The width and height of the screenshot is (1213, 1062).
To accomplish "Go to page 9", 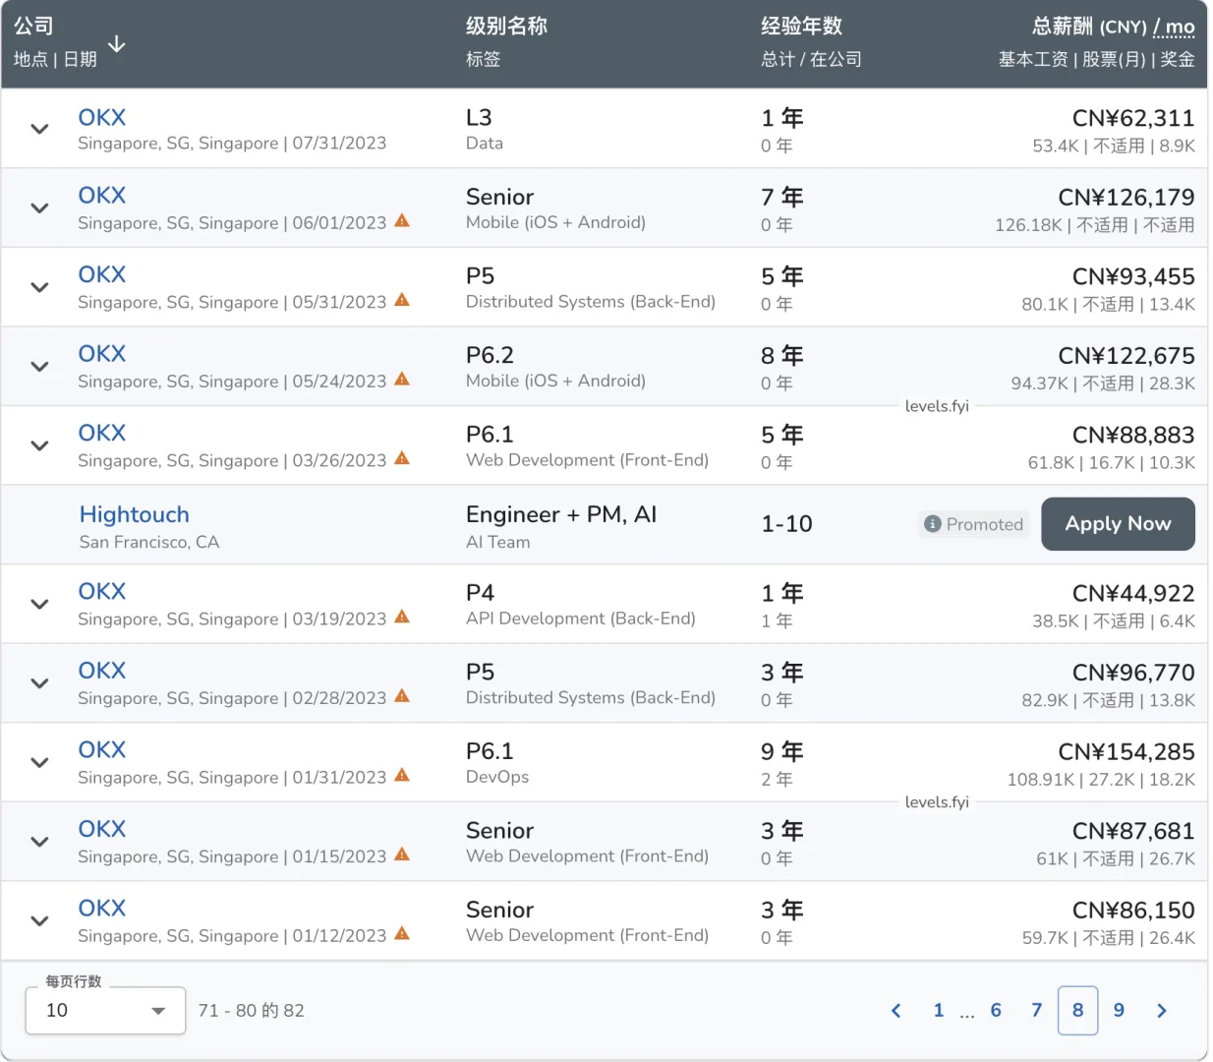I will [1119, 1011].
